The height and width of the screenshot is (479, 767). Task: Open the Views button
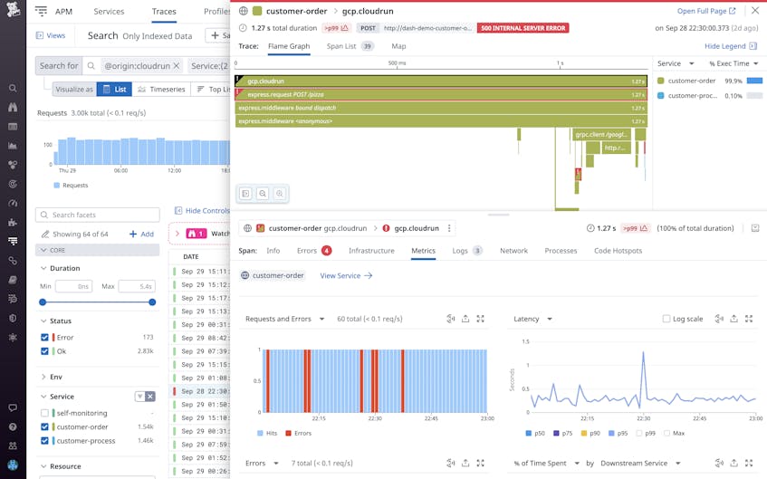[x=51, y=35]
